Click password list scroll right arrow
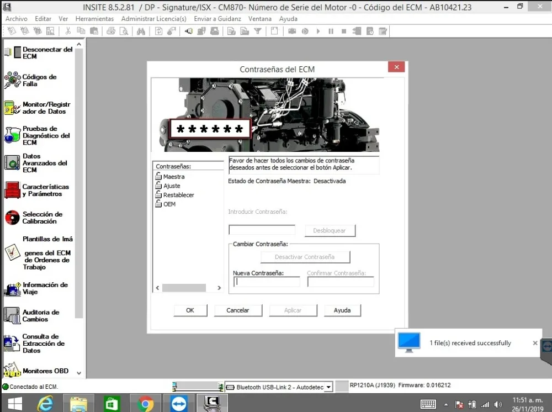Image resolution: width=552 pixels, height=412 pixels. click(x=219, y=288)
